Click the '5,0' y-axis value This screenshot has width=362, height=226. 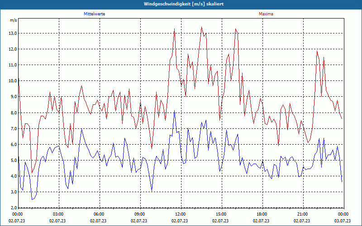pyautogui.click(x=14, y=160)
